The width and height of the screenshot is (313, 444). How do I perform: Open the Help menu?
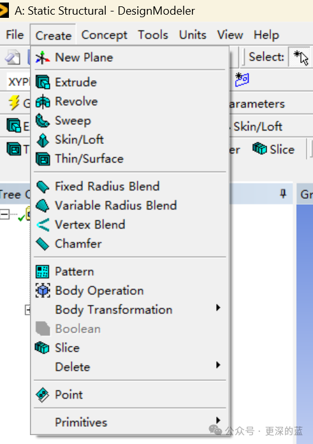266,35
